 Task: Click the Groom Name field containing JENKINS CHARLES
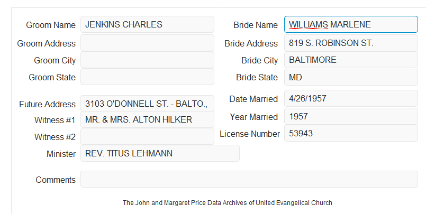[x=147, y=24]
